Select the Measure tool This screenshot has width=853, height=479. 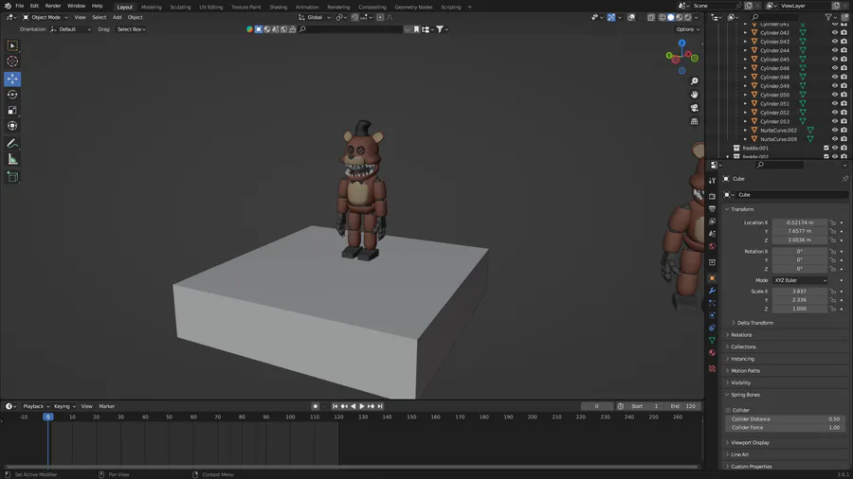click(x=12, y=160)
